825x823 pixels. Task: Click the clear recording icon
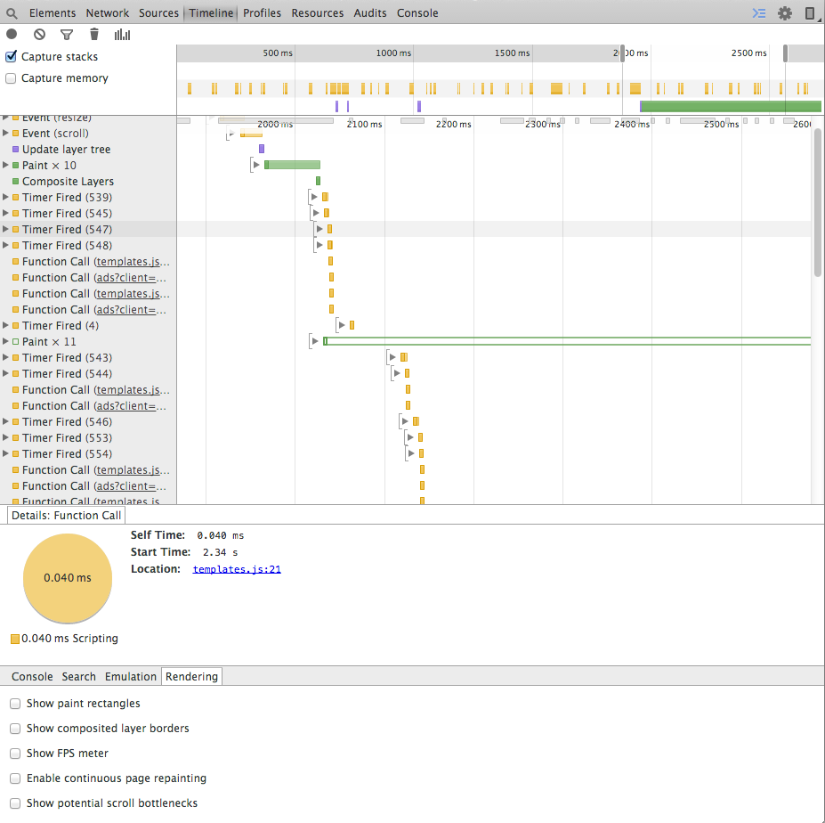(x=39, y=35)
